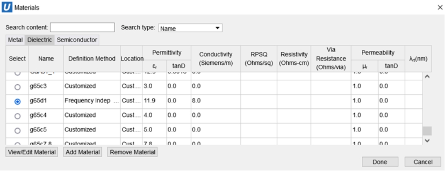
Task: Select the g65d1 material radio button
Action: coord(18,101)
